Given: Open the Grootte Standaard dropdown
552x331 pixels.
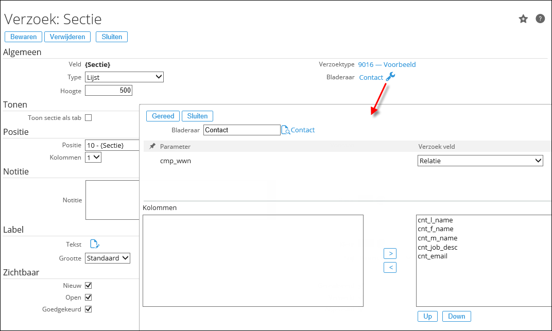Looking at the screenshot, I should point(108,258).
